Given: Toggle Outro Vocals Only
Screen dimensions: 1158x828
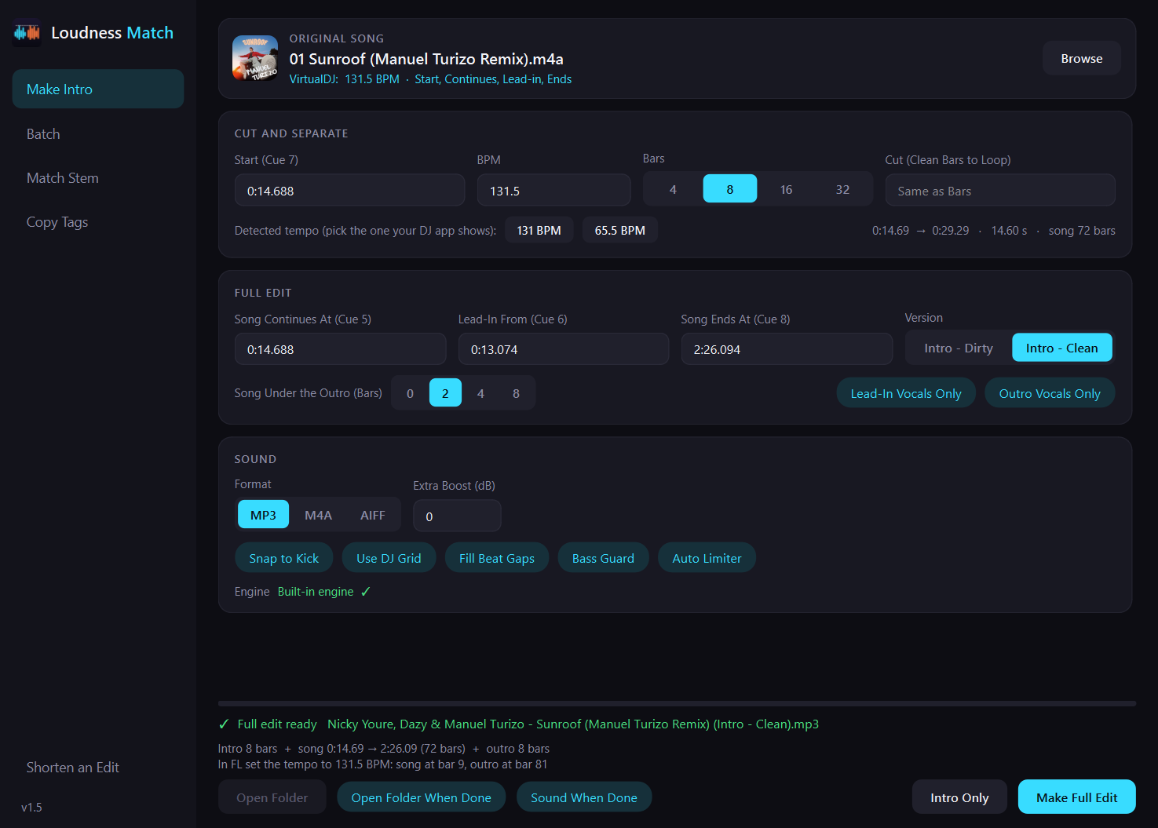Looking at the screenshot, I should tap(1050, 393).
